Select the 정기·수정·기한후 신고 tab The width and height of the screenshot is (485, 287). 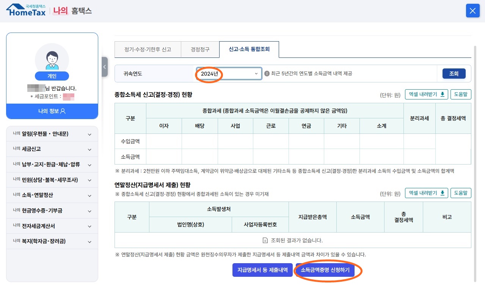[x=148, y=49]
